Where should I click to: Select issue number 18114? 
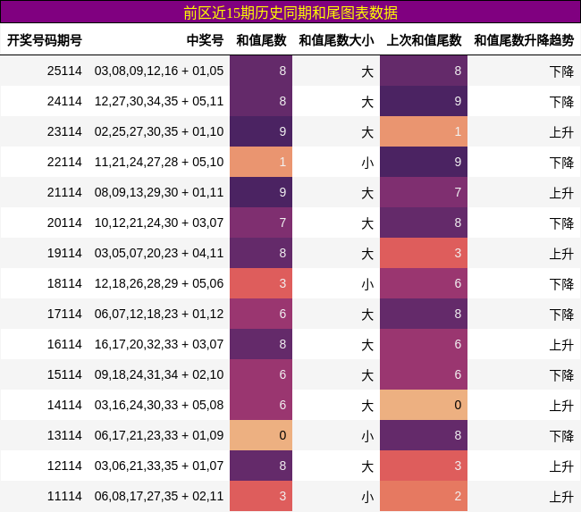[64, 283]
